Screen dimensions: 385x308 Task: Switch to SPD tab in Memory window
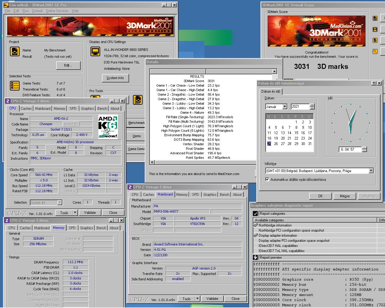tap(72, 228)
